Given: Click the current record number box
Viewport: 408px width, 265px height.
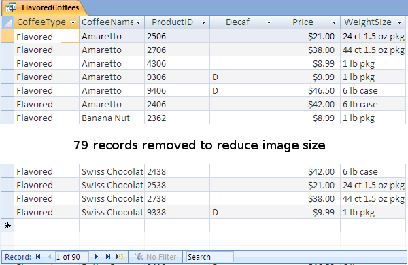Looking at the screenshot, I should point(71,257).
